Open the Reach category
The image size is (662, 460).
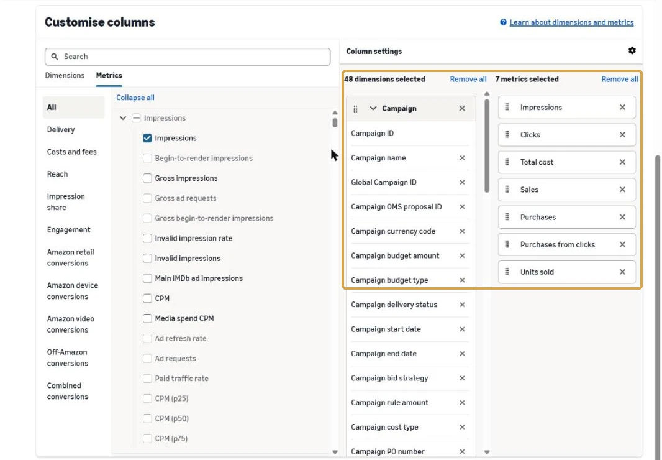tap(57, 174)
